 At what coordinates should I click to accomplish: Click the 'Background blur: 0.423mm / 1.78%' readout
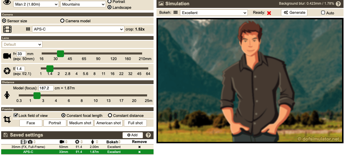pos(307,4)
